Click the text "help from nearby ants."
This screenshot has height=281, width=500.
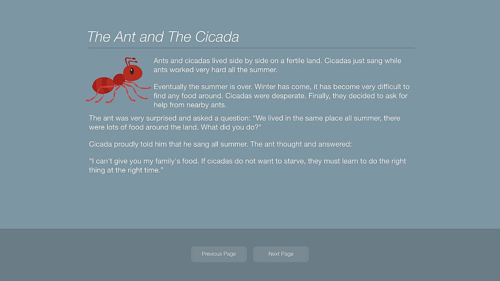click(x=190, y=105)
